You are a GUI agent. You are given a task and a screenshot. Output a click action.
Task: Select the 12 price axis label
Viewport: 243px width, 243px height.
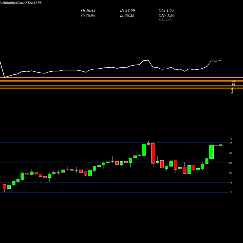(231, 192)
